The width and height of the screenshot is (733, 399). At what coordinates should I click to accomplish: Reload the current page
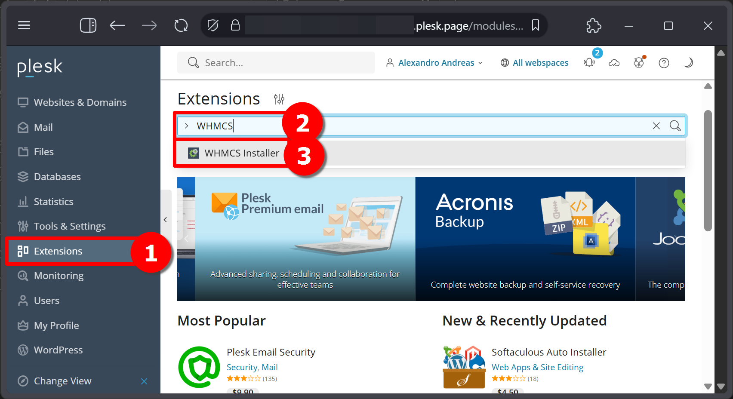[181, 25]
